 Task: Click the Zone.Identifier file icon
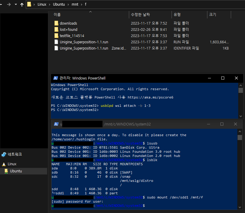(x=56, y=48)
